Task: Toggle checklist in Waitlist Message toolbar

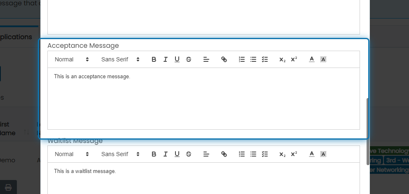Action: [265, 154]
